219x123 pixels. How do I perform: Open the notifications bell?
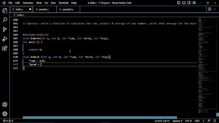click(x=215, y=121)
